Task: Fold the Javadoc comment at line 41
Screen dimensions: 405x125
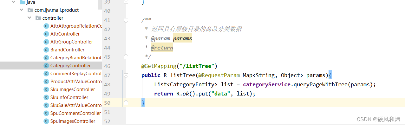Action: [x=126, y=20]
